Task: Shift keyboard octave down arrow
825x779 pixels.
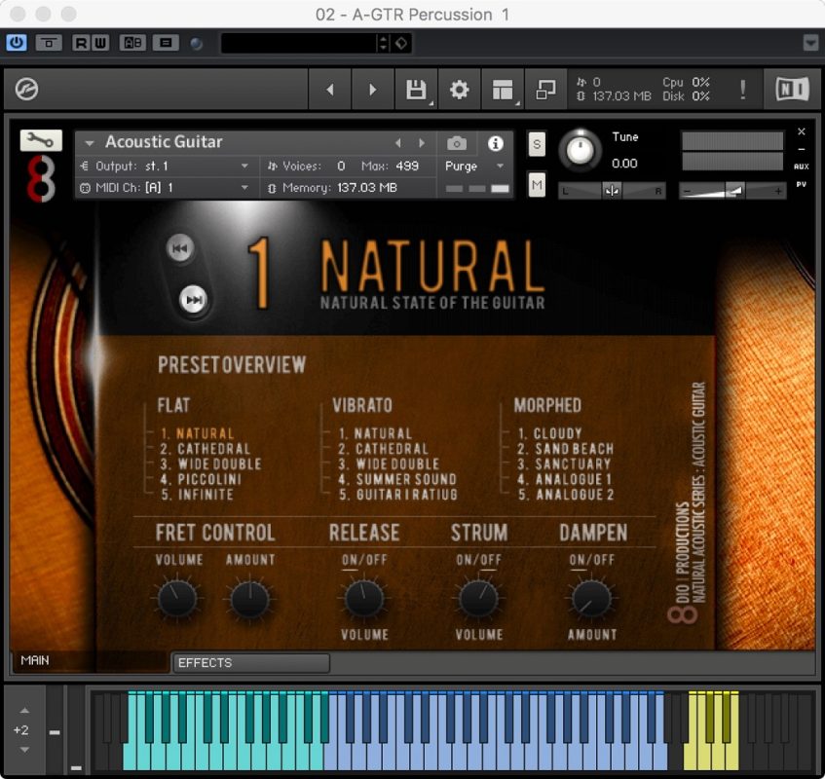Action: click(24, 750)
